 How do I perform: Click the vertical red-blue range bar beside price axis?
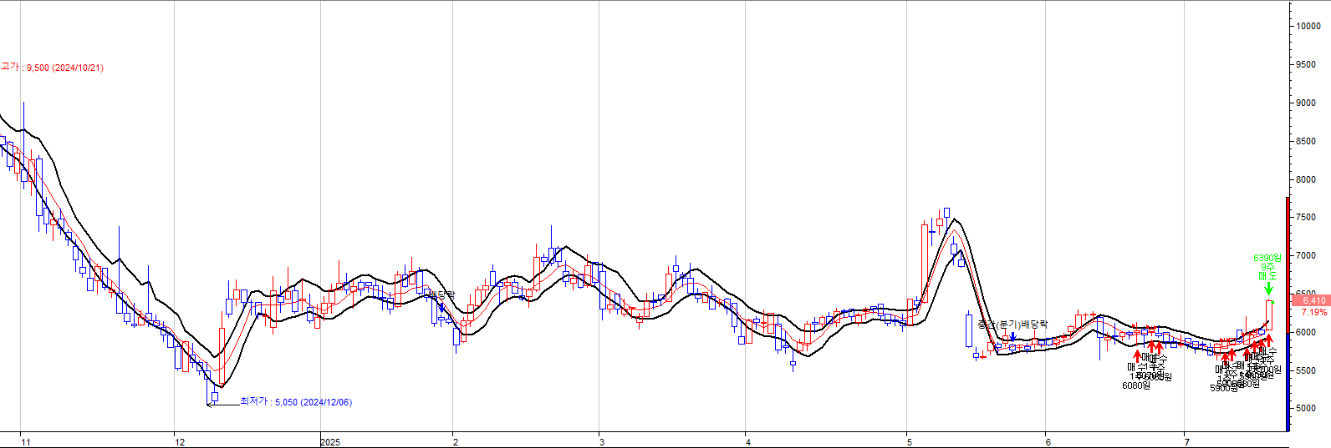click(x=1288, y=314)
